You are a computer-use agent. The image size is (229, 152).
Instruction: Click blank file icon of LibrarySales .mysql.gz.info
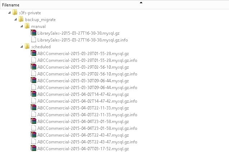33,40
